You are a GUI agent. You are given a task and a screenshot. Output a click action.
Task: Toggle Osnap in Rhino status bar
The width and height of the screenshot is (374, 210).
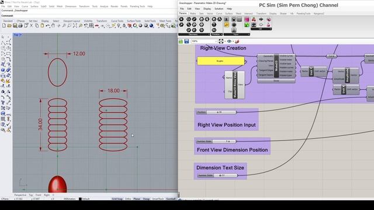point(146,198)
